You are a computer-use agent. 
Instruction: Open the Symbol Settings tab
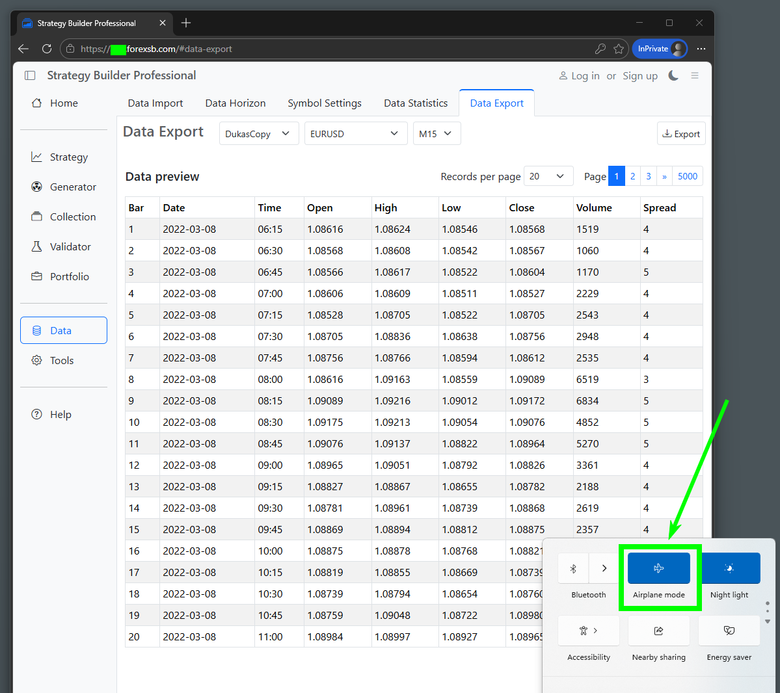pos(325,103)
